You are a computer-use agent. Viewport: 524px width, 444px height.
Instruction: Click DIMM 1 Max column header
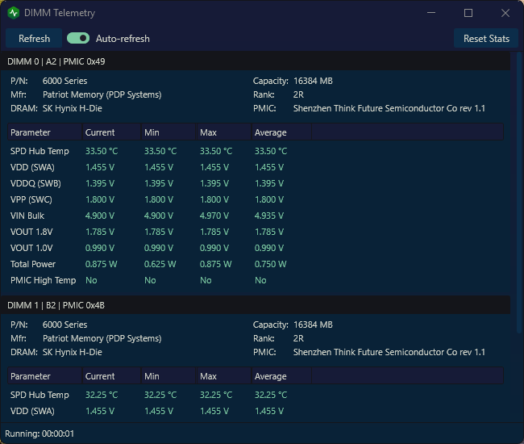click(x=224, y=376)
